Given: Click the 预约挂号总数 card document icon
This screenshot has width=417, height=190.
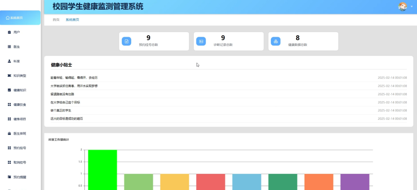Looking at the screenshot, I should (x=126, y=41).
